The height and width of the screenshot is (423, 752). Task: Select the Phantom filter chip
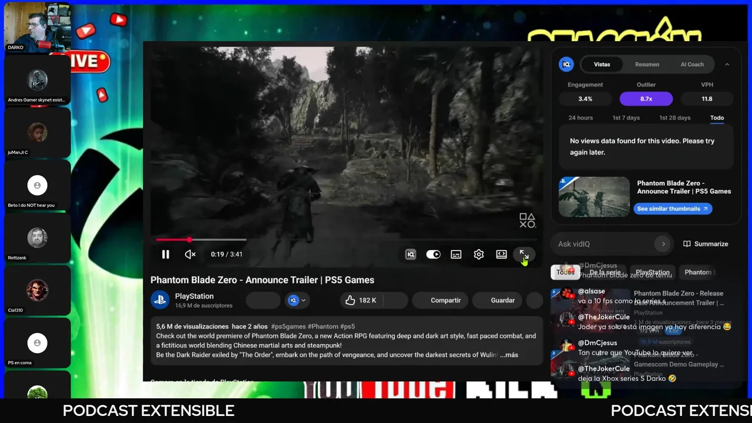(x=698, y=272)
